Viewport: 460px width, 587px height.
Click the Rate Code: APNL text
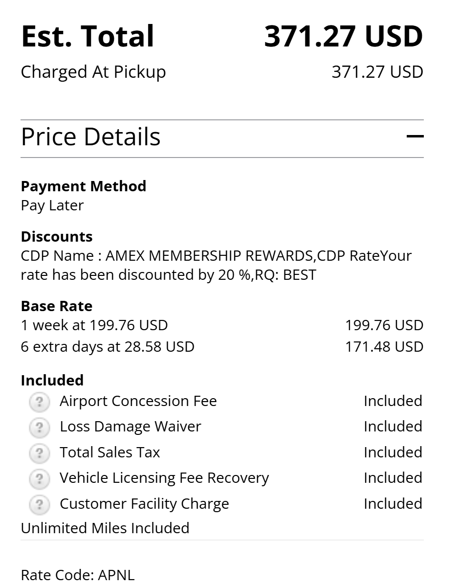coord(78,575)
